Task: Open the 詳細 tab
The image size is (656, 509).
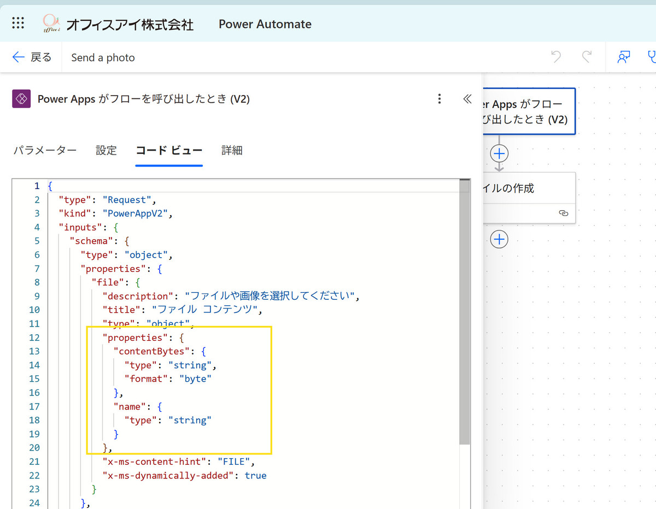Action: coord(232,150)
